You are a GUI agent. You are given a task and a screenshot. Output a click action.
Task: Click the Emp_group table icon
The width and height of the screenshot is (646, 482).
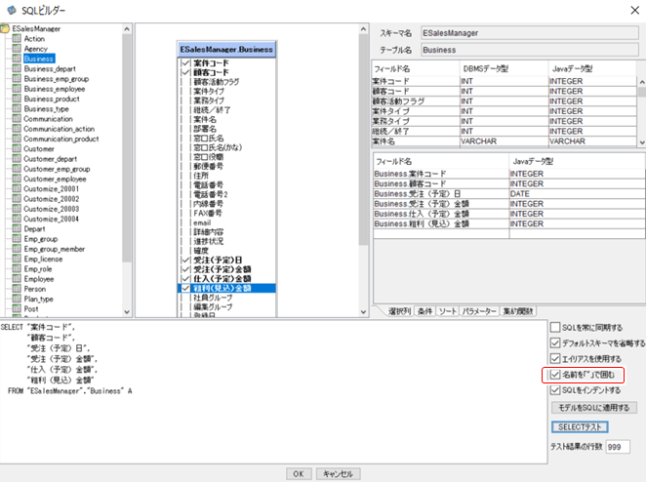coord(17,239)
